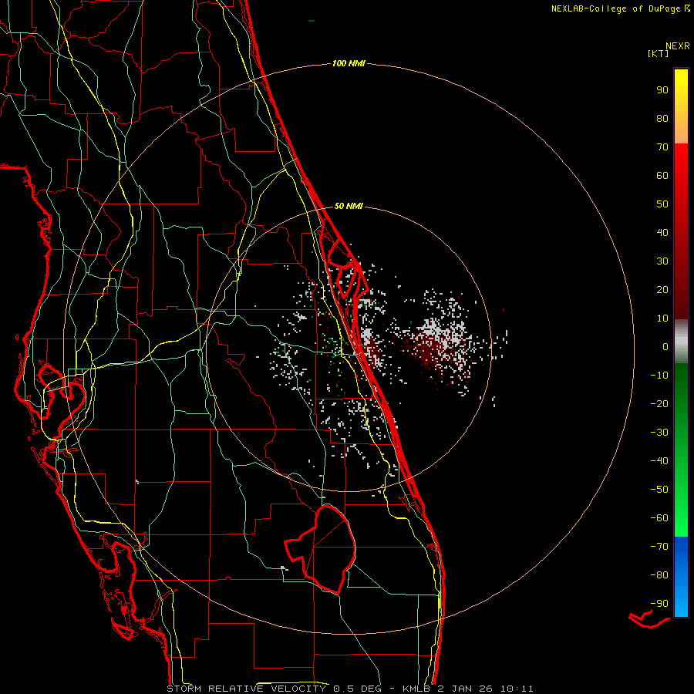Click the -20 value on velocity scale
Image resolution: width=694 pixels, height=694 pixels.
659,403
